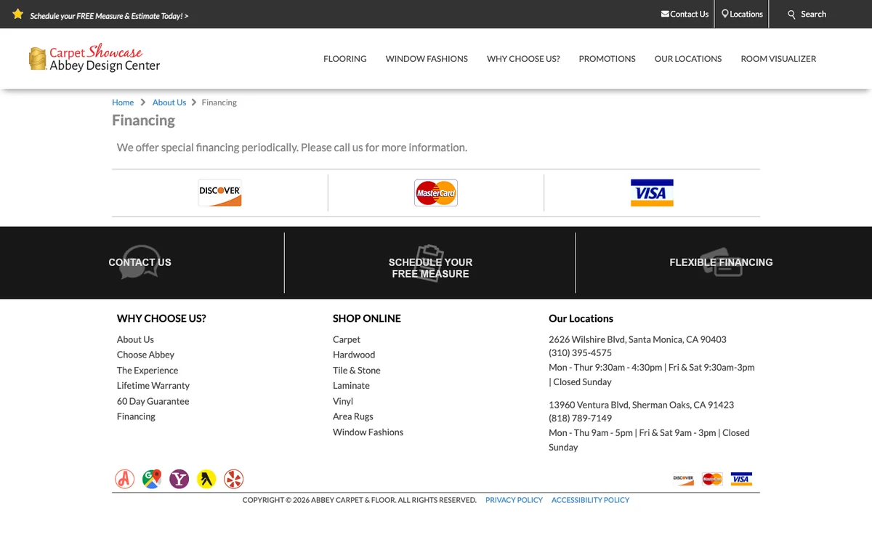Open the 60 Day Guarantee footer link

(153, 401)
